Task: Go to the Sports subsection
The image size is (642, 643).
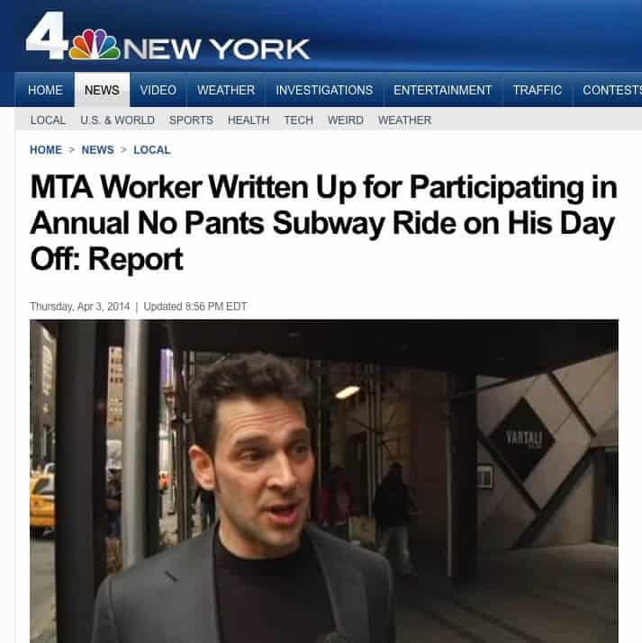Action: pos(191,121)
